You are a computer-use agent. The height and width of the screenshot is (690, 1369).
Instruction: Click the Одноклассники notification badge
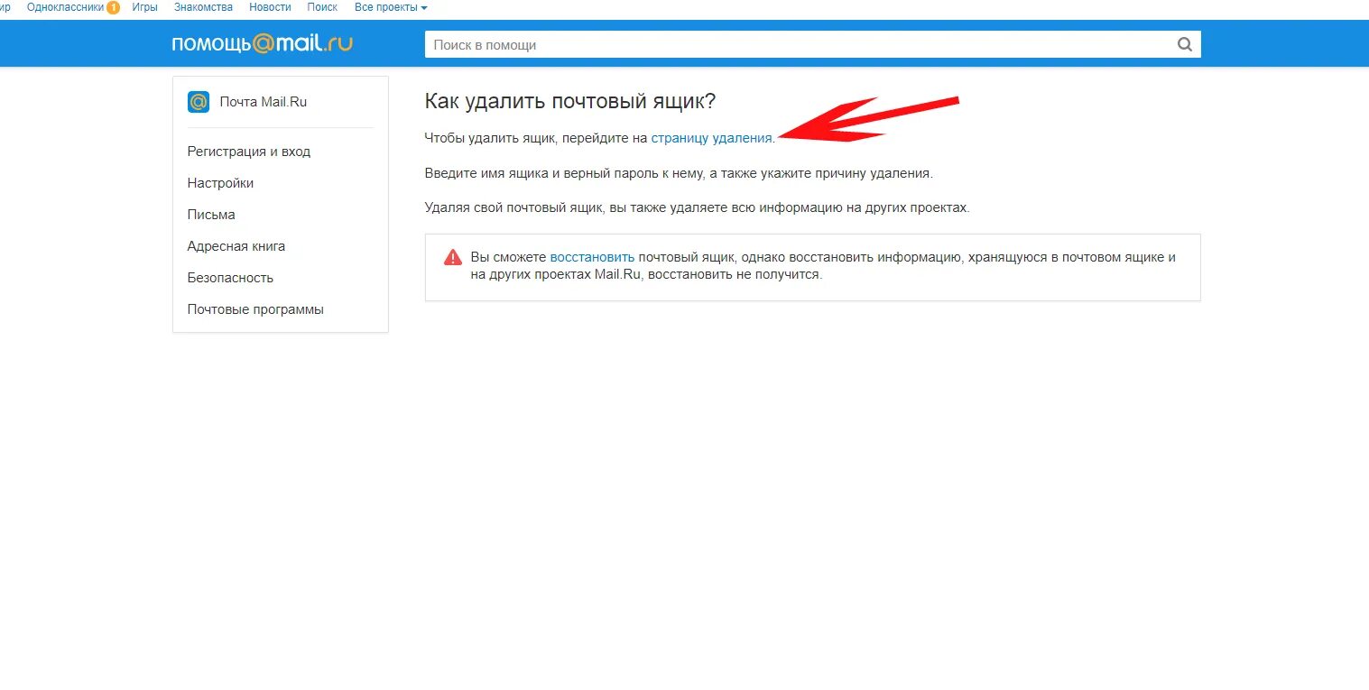(x=113, y=7)
